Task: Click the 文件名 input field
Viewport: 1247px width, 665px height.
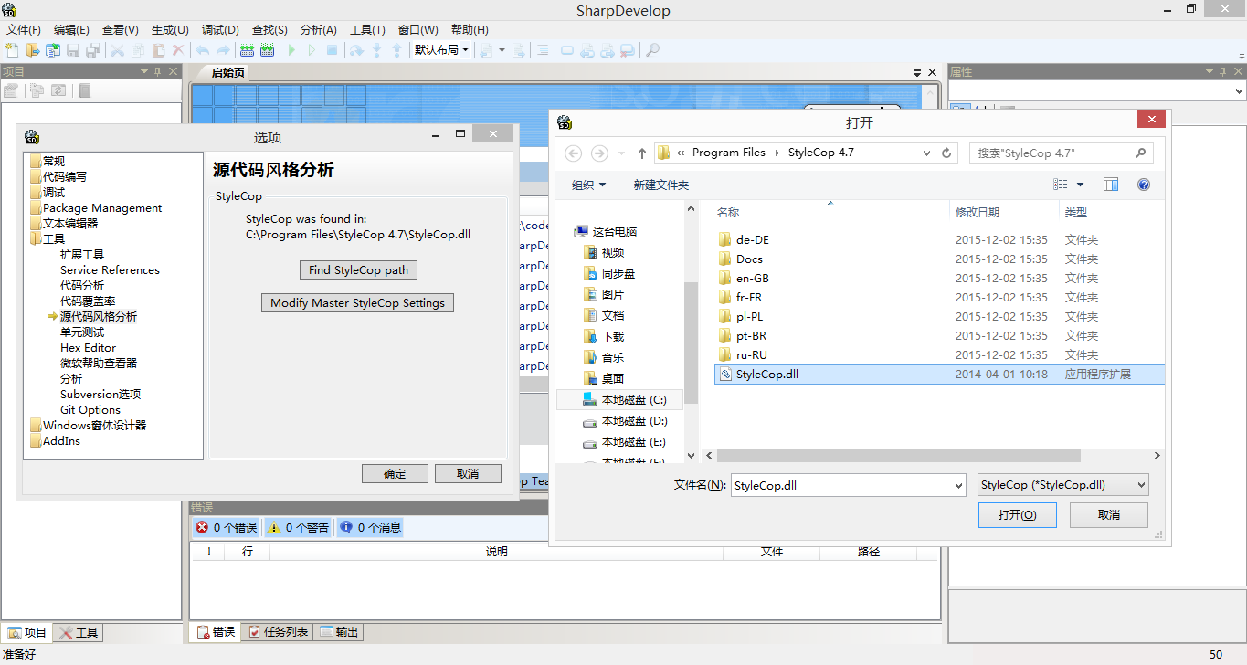Action: tap(840, 485)
